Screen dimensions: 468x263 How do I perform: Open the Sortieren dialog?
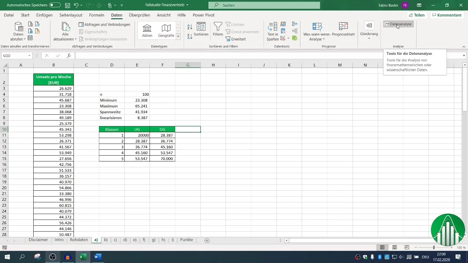click(x=201, y=29)
